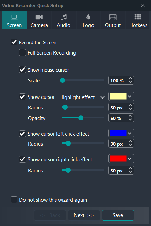This screenshot has width=151, height=226.
Task: Click the blue left click color swatch
Action: click(118, 133)
